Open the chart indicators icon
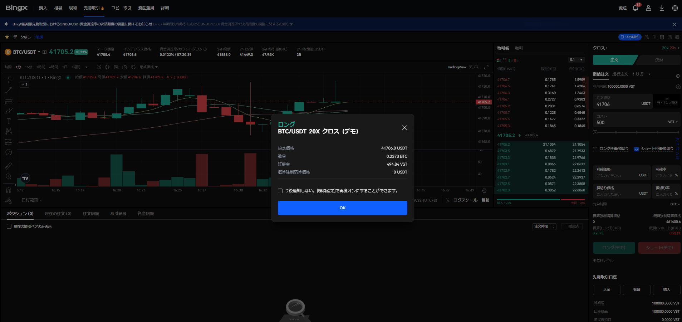682x322 pixels. click(x=99, y=67)
